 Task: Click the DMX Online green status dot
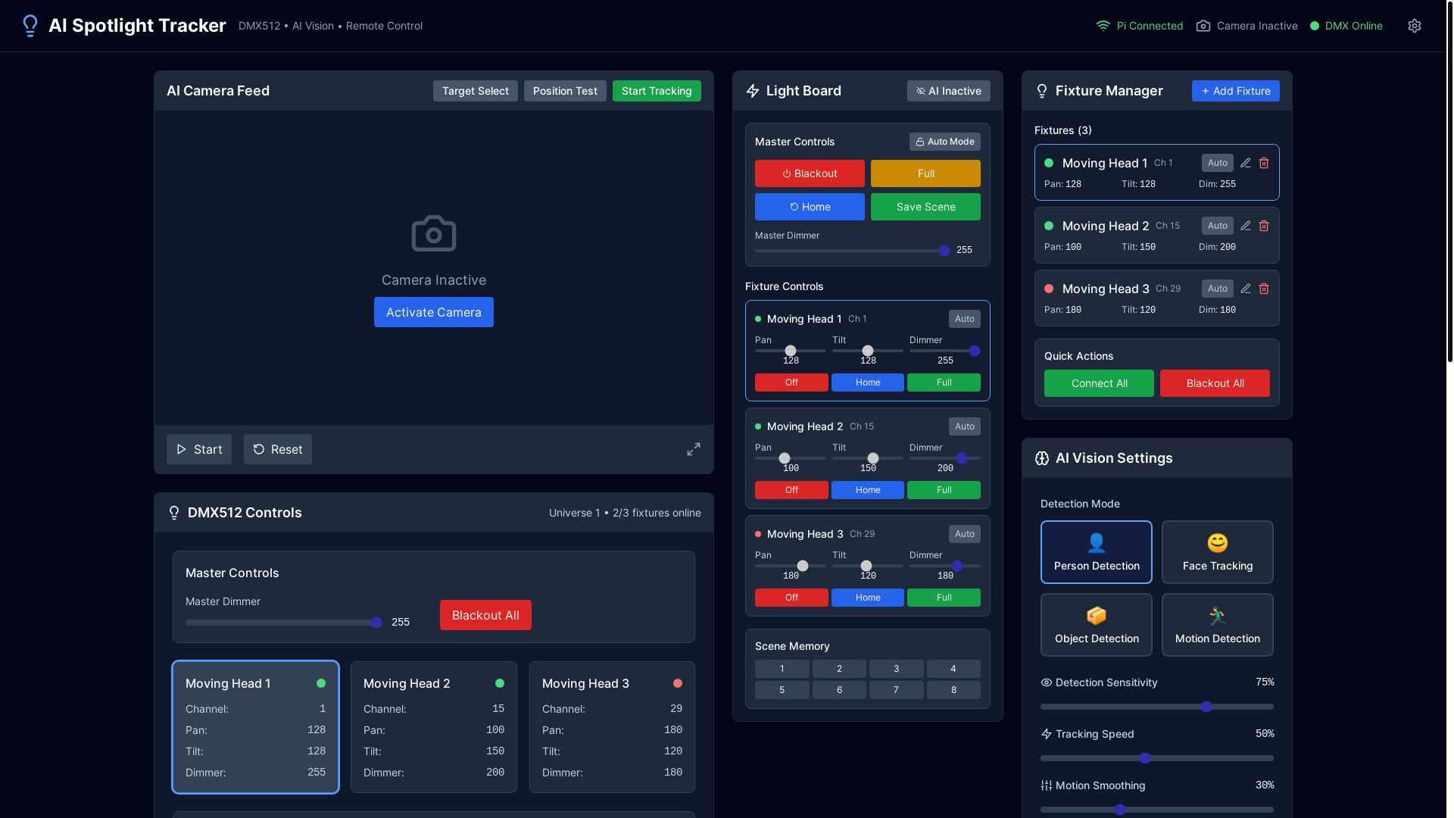[x=1315, y=26]
